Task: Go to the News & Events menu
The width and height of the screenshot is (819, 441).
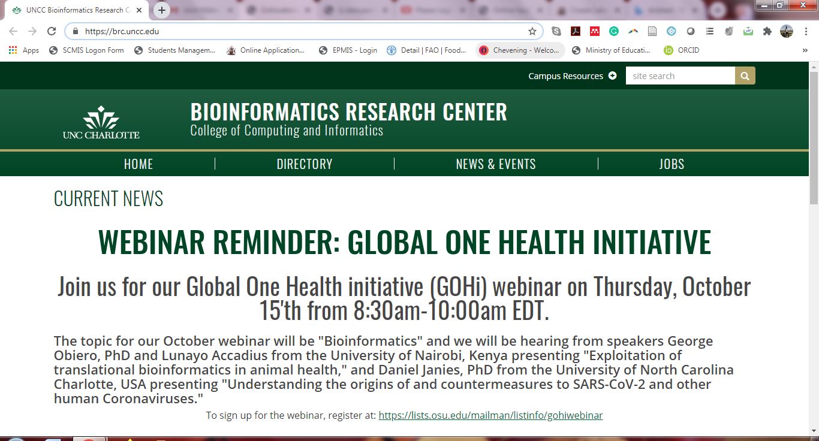Action: tap(495, 164)
